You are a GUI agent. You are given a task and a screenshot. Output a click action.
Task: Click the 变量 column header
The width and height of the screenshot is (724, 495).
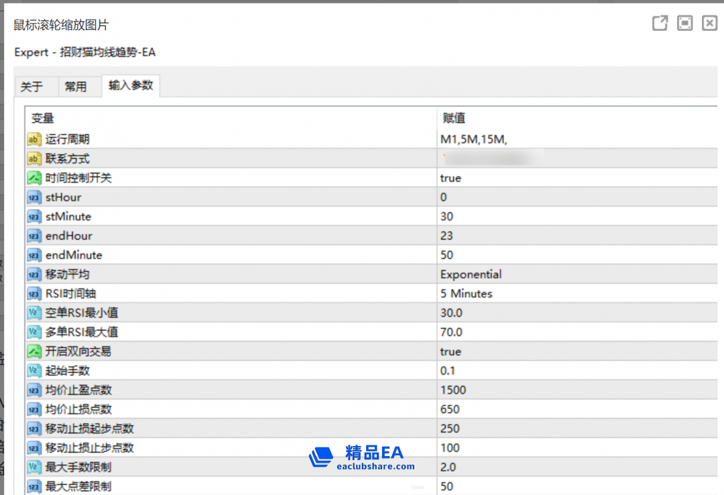(x=43, y=118)
